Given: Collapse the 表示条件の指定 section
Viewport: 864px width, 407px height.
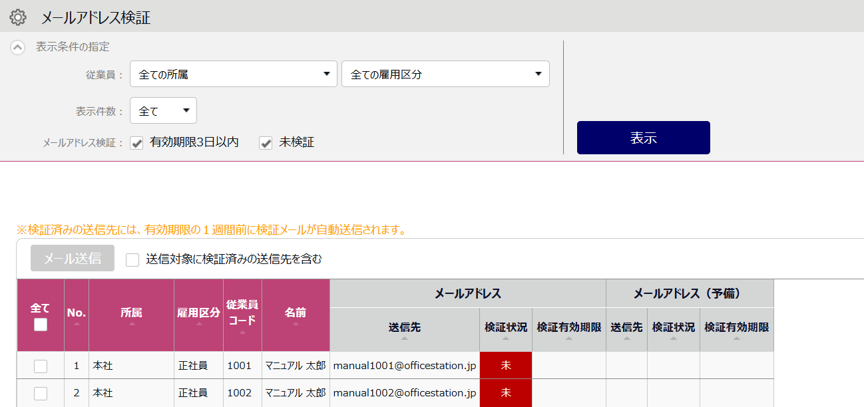Looking at the screenshot, I should [x=18, y=47].
